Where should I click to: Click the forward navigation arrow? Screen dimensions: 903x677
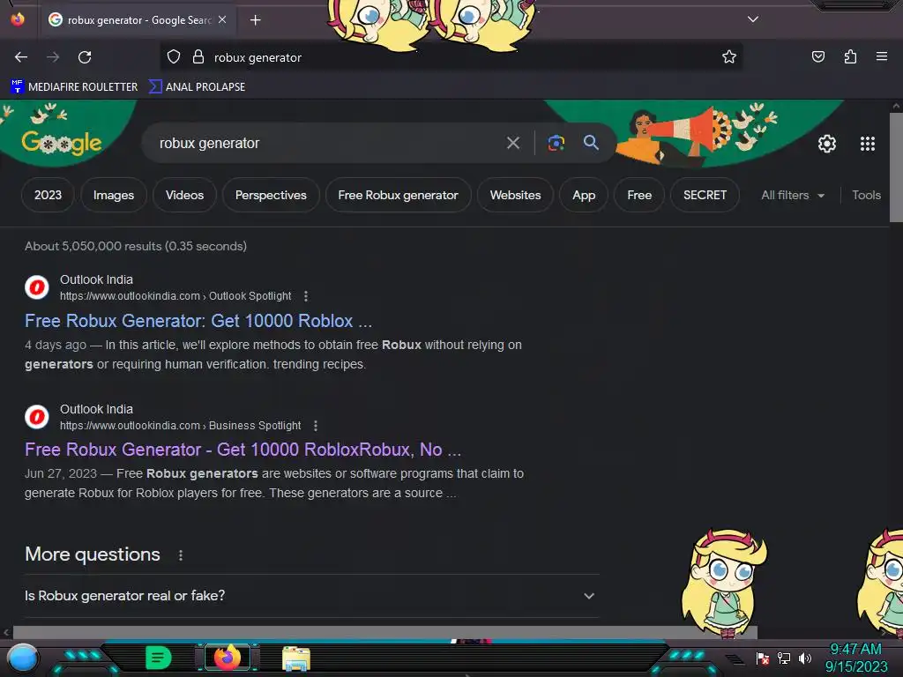click(x=53, y=57)
